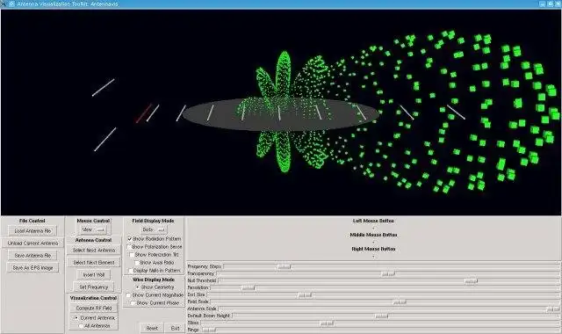The image size is (562, 334).
Task: Save the view as EPS image
Action: tap(32, 267)
